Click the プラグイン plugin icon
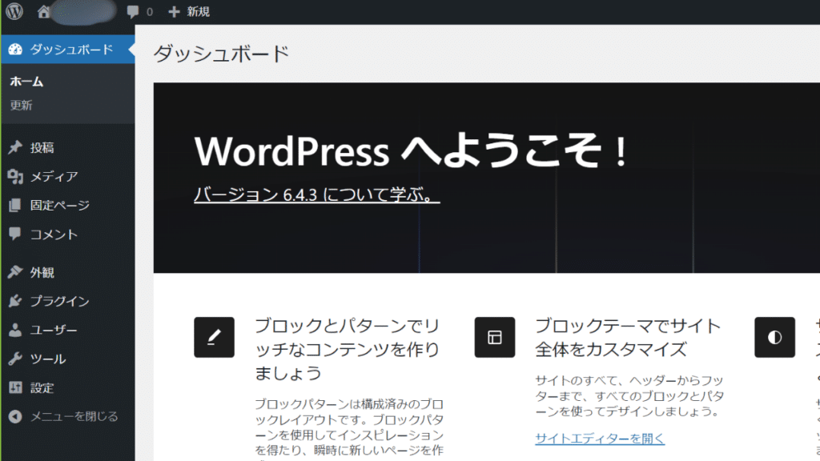820x461 pixels. pyautogui.click(x=16, y=301)
